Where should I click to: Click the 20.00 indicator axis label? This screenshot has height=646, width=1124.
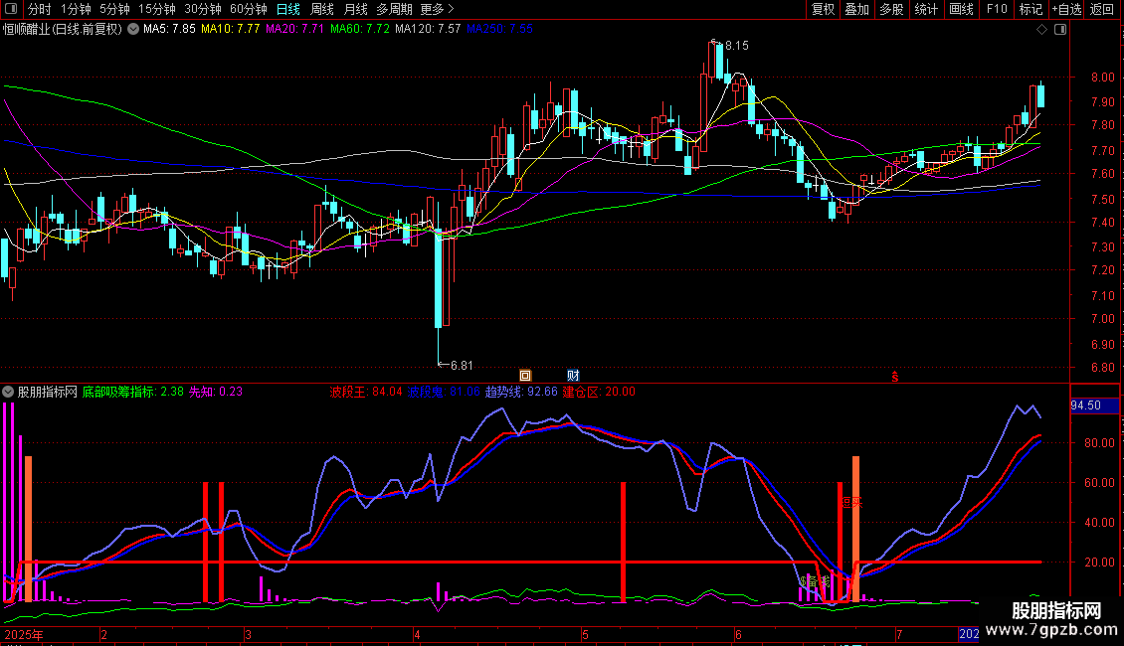pos(1099,563)
